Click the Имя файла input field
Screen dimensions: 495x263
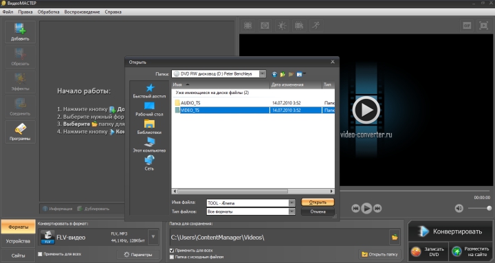247,203
